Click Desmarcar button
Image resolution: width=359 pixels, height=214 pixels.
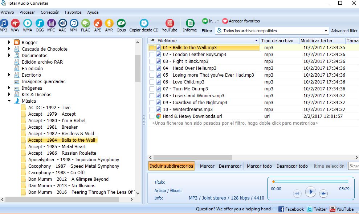[x=230, y=166]
